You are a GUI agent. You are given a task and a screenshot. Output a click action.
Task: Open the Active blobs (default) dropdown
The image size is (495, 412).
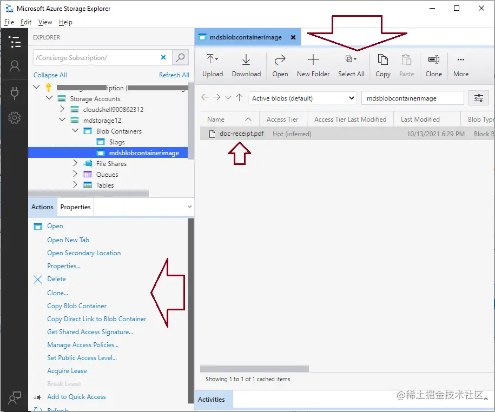point(303,98)
